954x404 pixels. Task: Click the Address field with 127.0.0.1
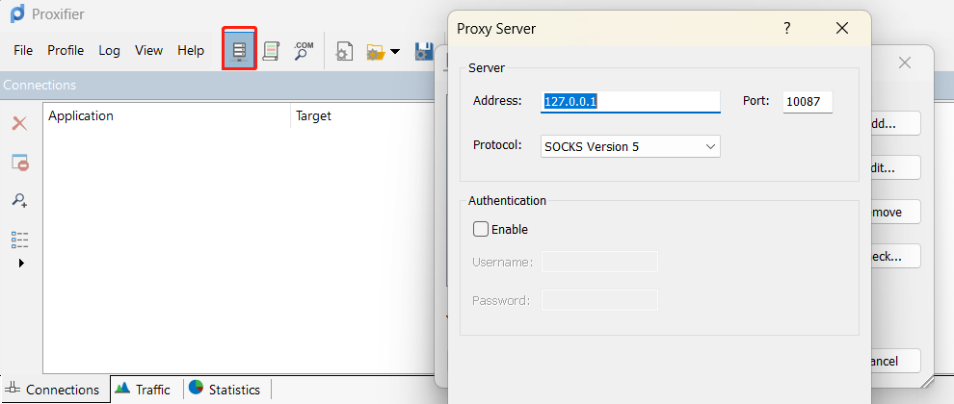630,101
